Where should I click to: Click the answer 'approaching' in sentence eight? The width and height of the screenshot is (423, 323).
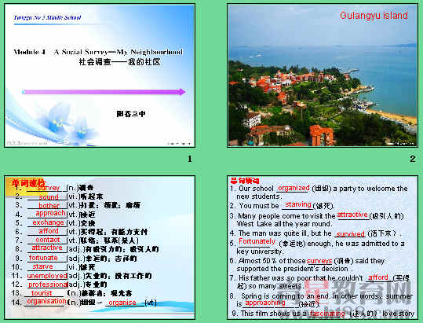[265, 303]
